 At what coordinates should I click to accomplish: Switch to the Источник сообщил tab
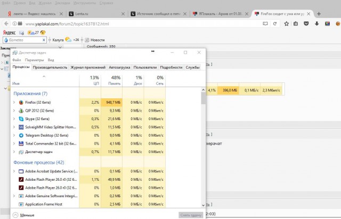tap(158, 14)
